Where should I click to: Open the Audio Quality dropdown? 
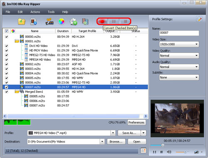[x=179, y=67]
